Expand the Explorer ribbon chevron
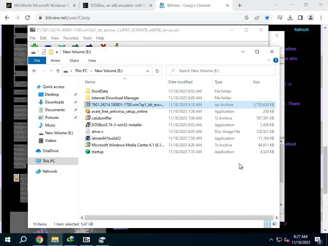The height and width of the screenshot is (246, 328). coord(269,61)
